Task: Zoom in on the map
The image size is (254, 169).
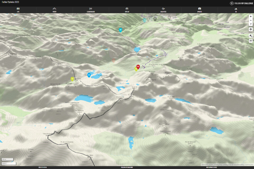Action: click(251, 16)
